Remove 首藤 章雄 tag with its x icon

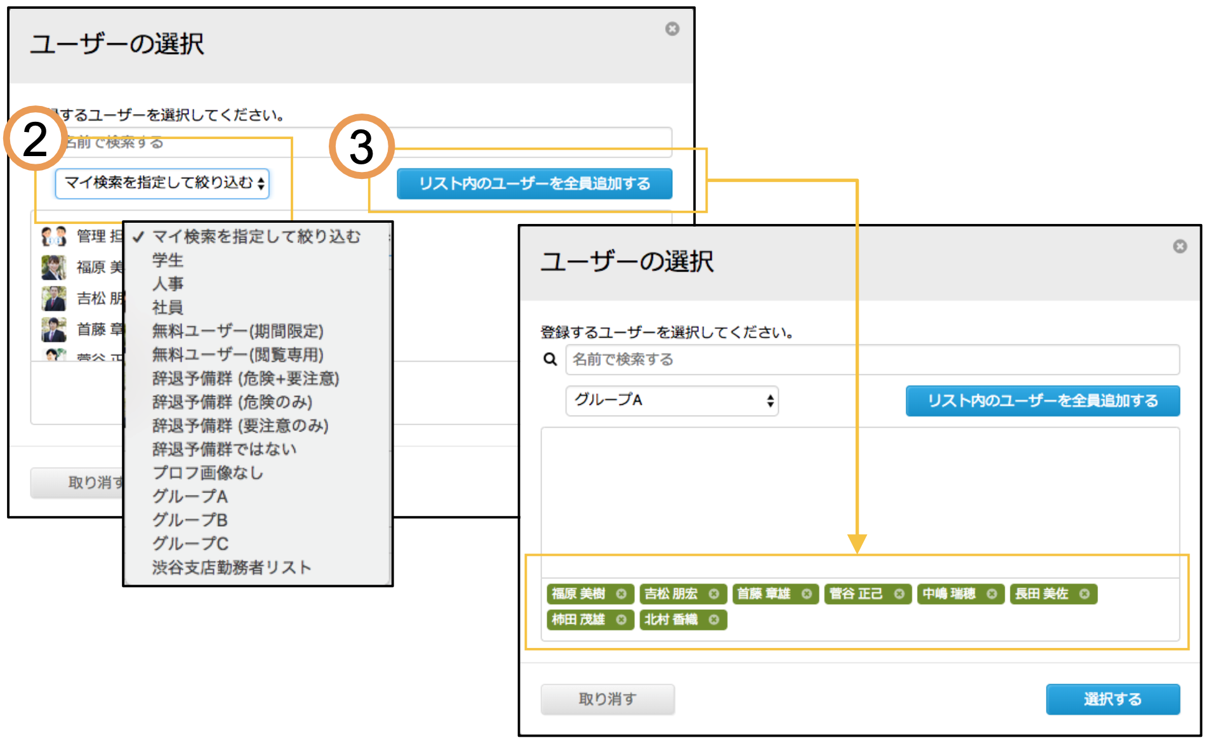point(807,594)
